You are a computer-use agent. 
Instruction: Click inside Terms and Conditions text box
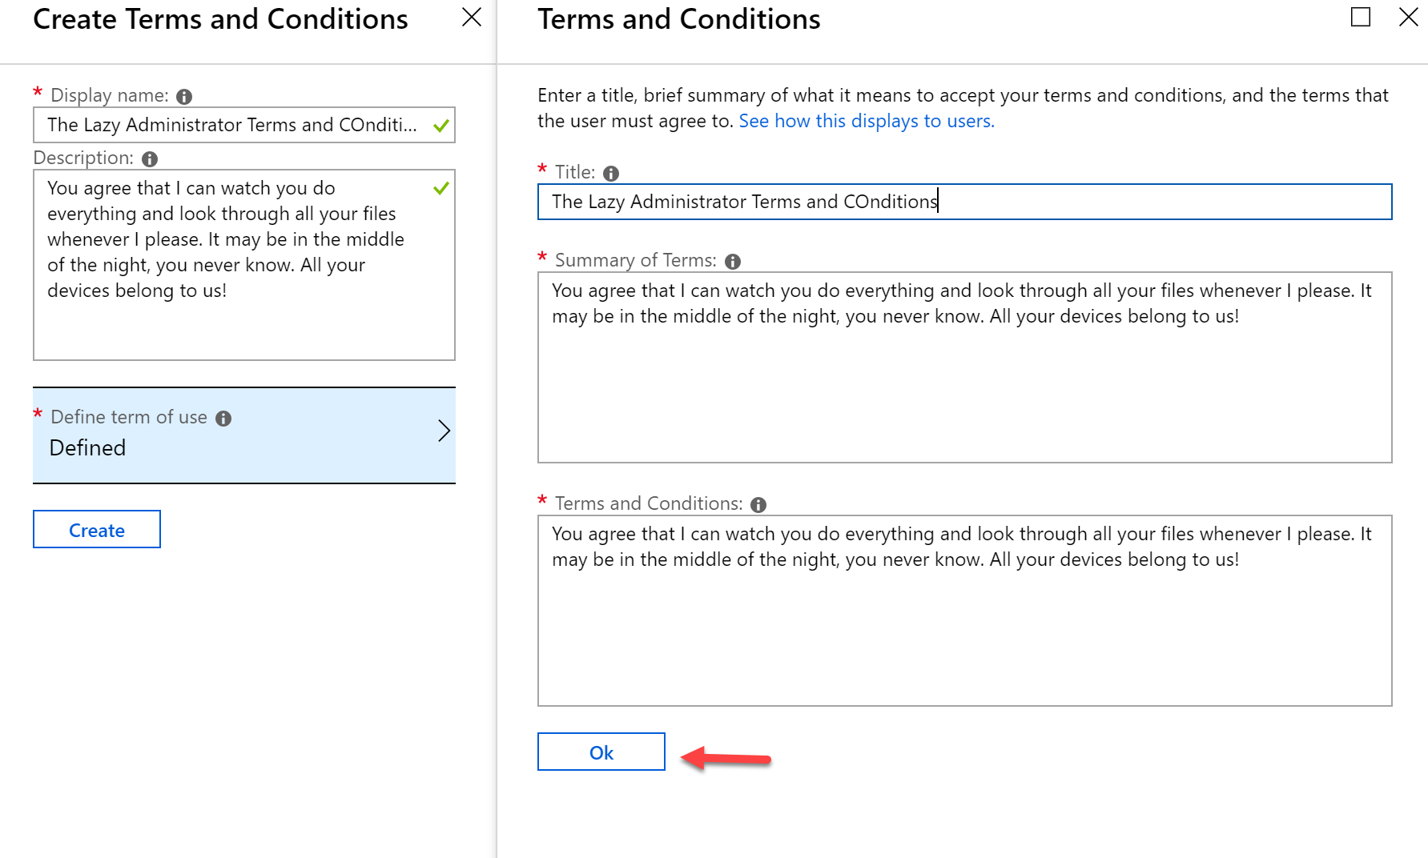[965, 611]
